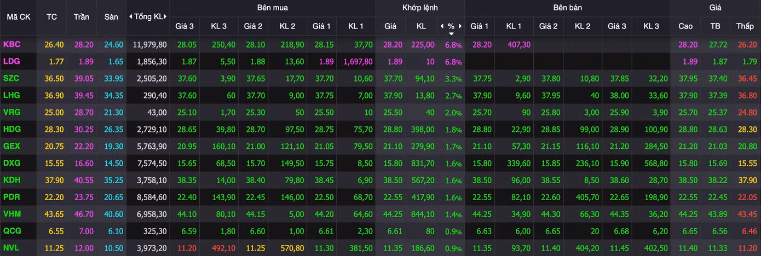Viewport: 761px width, 256px height.
Task: Click GEX buy volume 160,10
Action: pyautogui.click(x=223, y=147)
